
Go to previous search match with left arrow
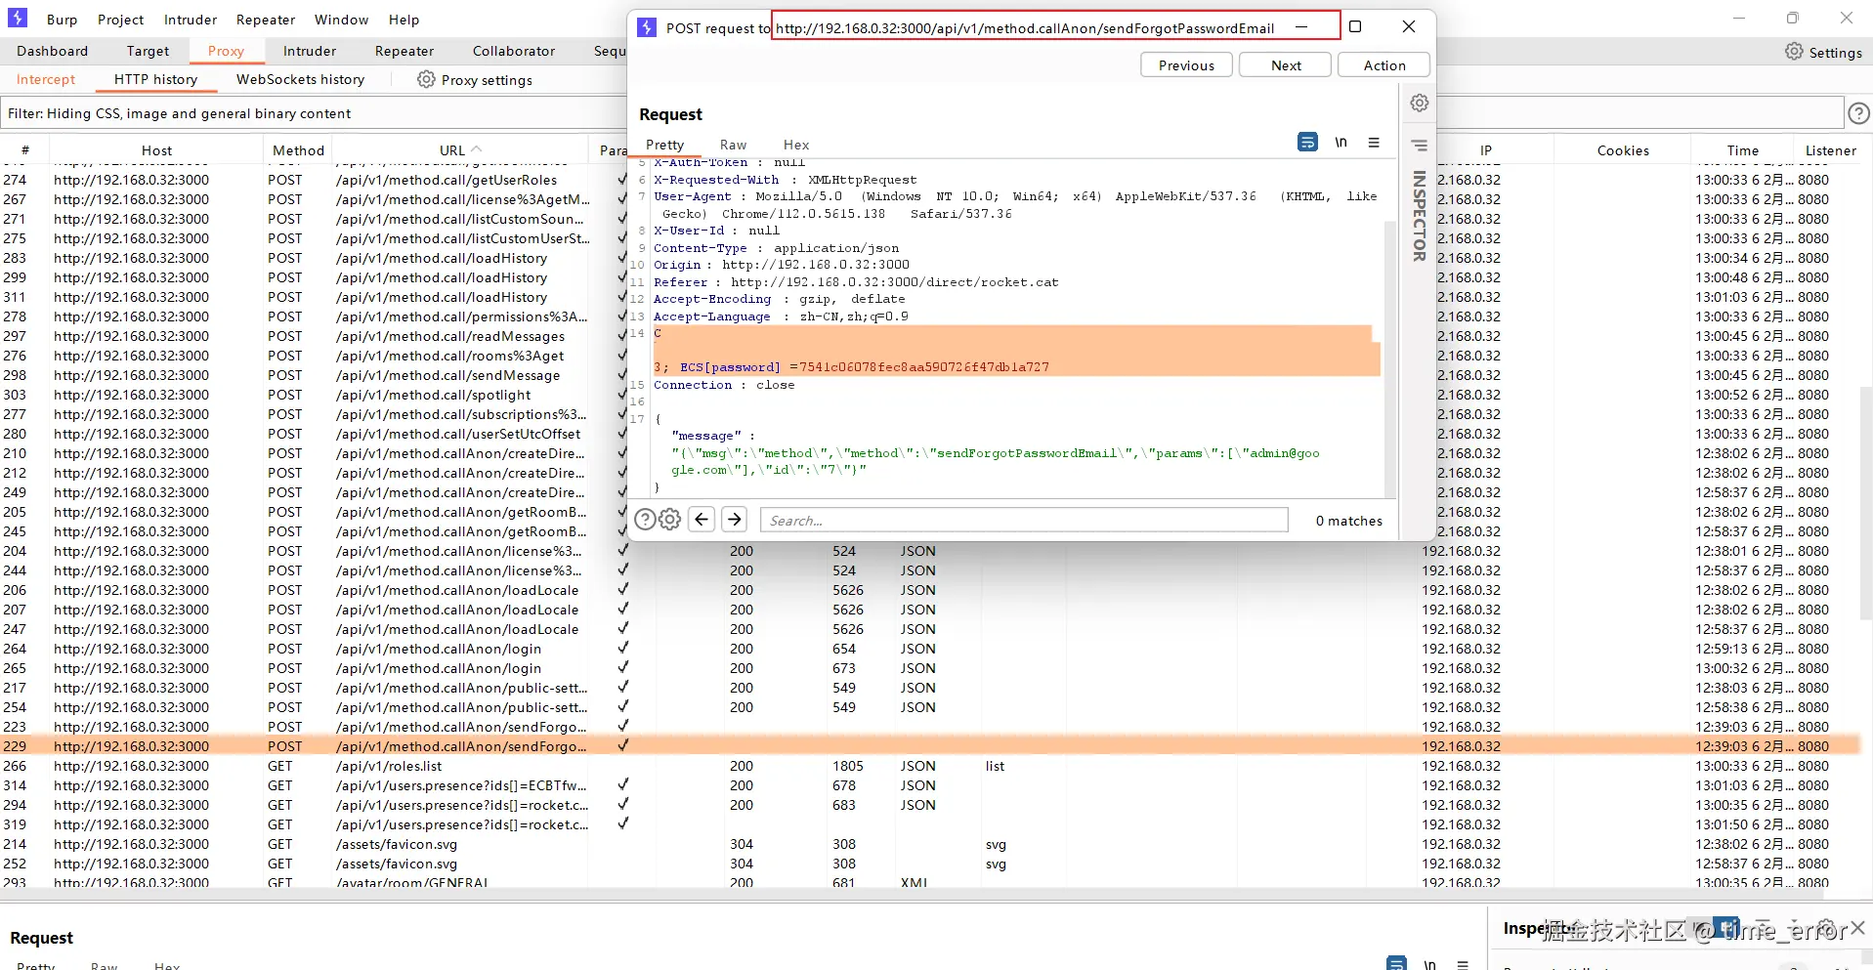(702, 520)
